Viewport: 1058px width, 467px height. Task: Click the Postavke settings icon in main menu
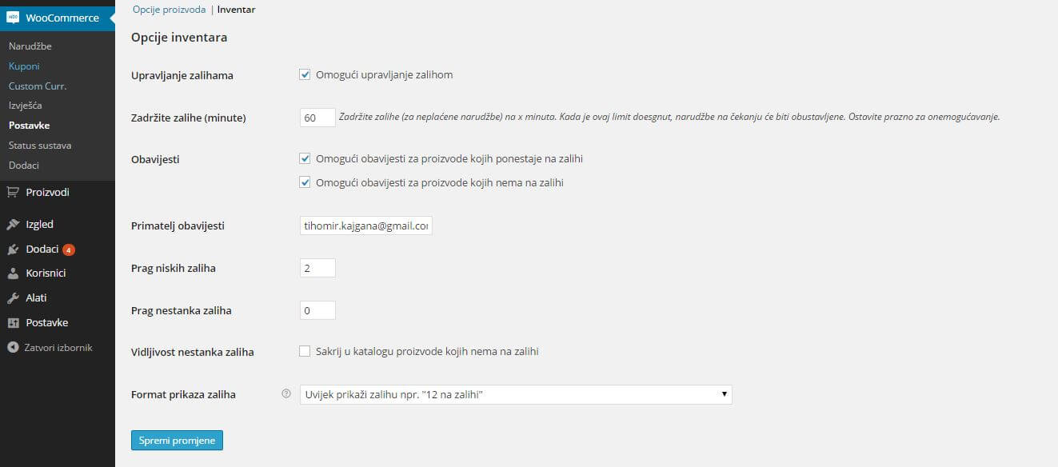click(x=13, y=323)
